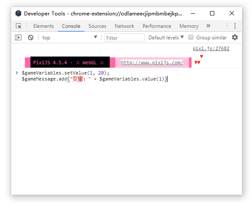This screenshot has width=252, height=206.
Task: Switch to the Elements tab
Action: click(43, 26)
